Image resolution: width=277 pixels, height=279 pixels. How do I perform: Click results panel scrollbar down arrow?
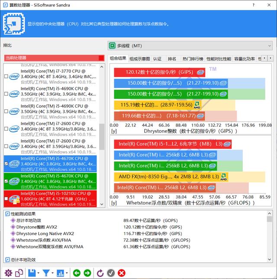coord(270,260)
